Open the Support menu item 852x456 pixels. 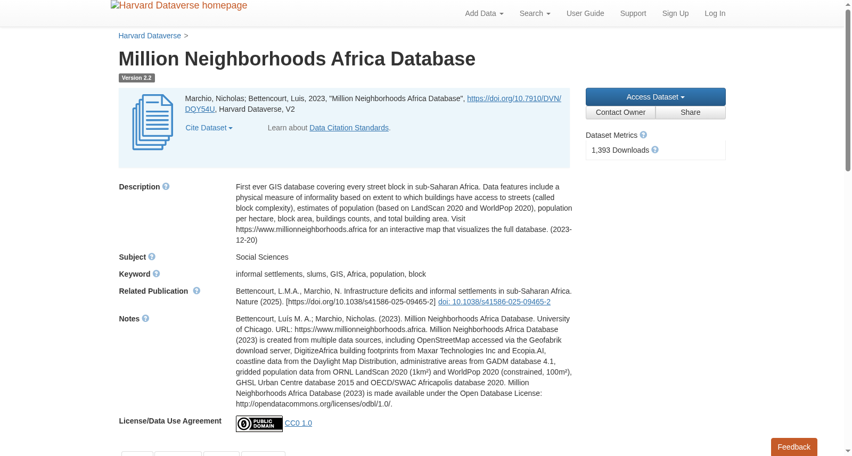point(633,13)
